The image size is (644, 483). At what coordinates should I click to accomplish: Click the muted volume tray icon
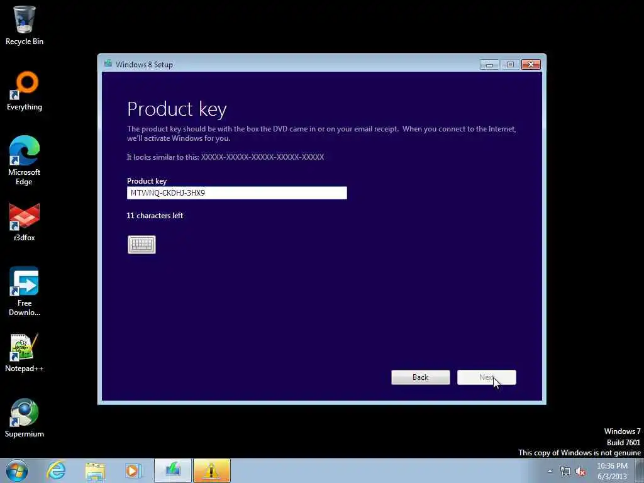pyautogui.click(x=580, y=472)
